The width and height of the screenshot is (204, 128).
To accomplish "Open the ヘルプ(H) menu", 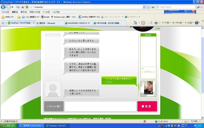I will click(56, 12).
